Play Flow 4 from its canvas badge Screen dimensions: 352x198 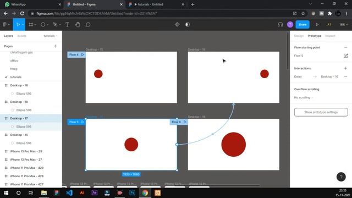(82, 54)
